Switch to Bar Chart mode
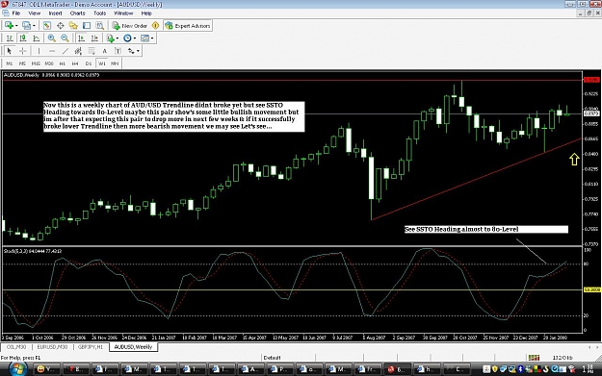602x376 pixels. 10,38
